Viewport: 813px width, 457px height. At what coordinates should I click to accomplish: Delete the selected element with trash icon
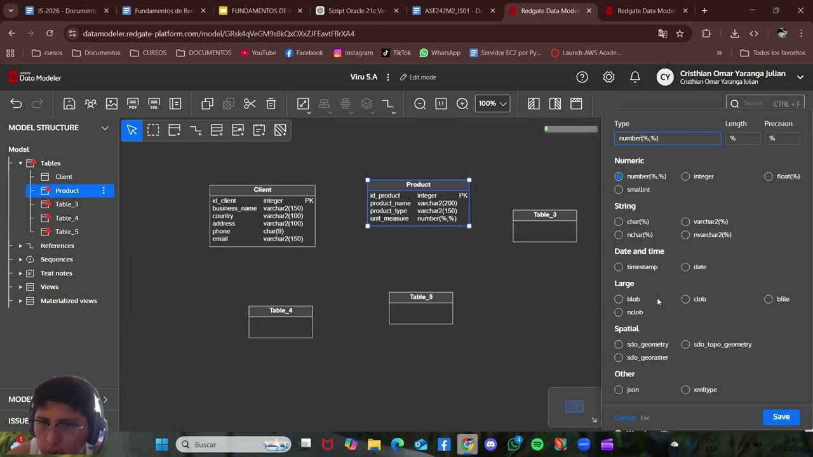tap(271, 103)
